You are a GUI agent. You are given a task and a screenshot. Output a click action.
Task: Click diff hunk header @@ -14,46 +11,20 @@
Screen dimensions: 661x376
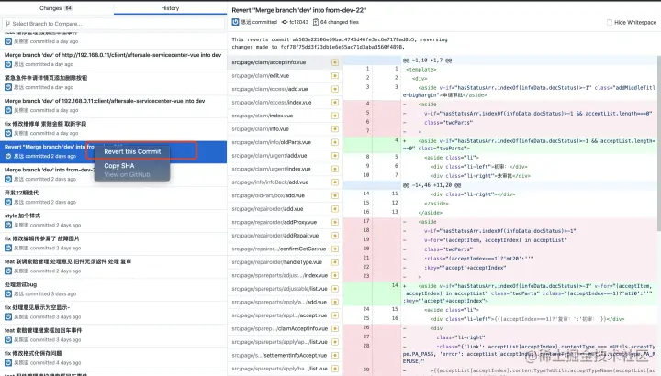pyautogui.click(x=431, y=185)
